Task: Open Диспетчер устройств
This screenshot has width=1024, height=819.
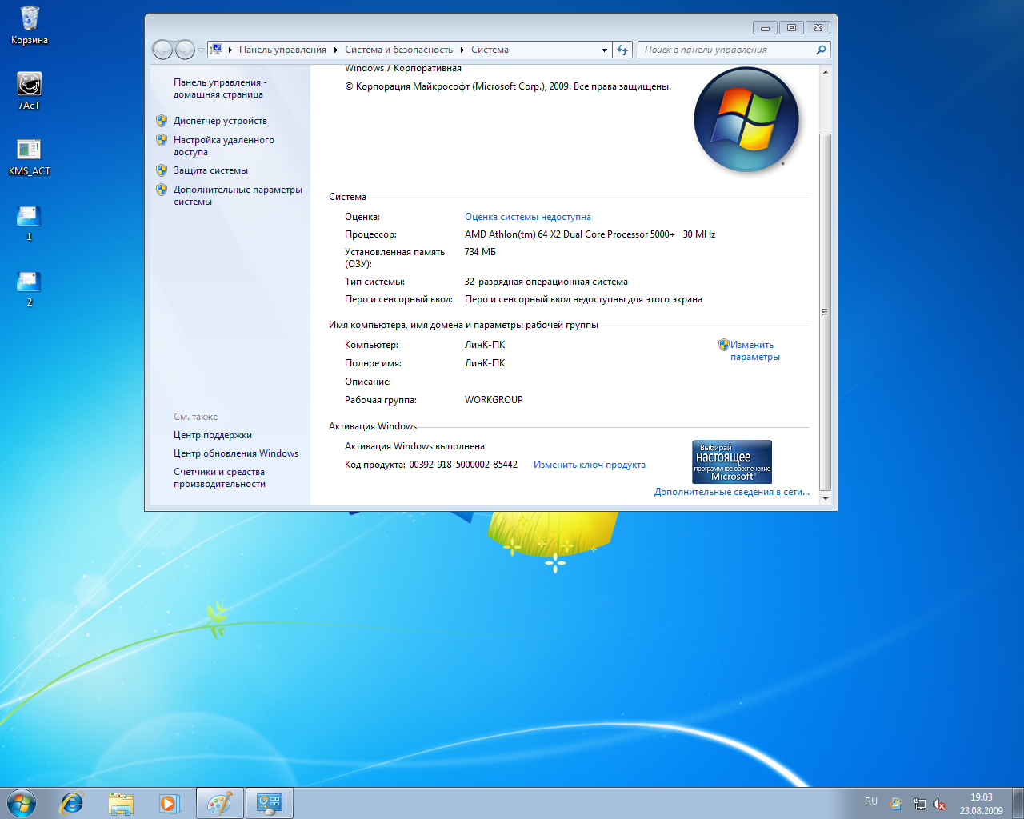Action: pyautogui.click(x=220, y=121)
